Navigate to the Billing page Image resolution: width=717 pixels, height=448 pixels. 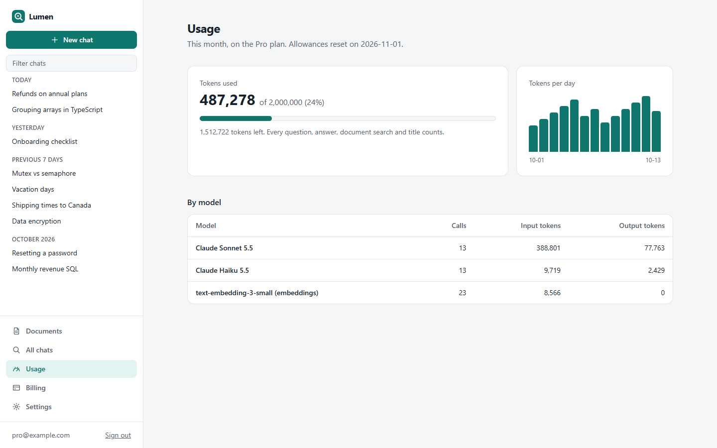tap(71, 388)
